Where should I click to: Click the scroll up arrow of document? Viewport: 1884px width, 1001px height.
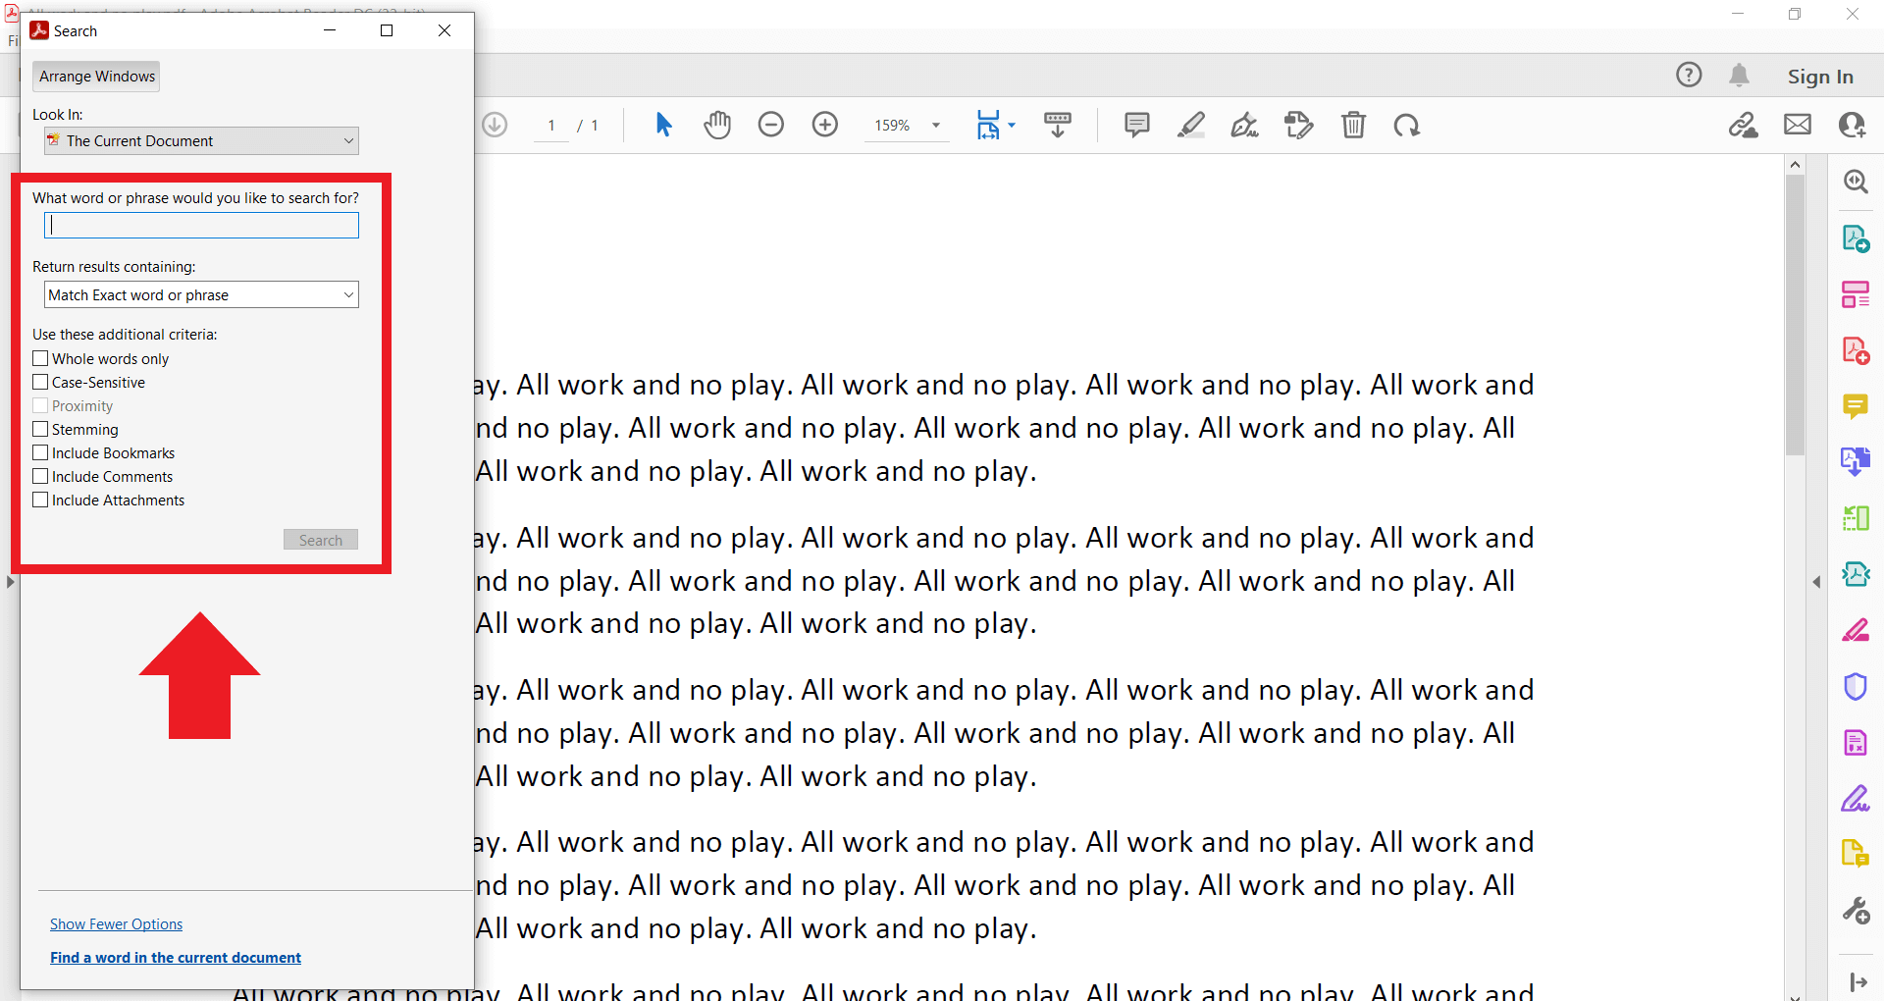pyautogui.click(x=1795, y=165)
